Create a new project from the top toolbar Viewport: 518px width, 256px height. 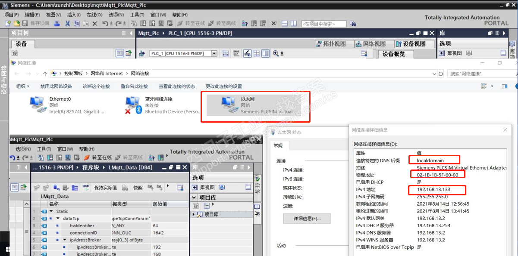coord(8,23)
